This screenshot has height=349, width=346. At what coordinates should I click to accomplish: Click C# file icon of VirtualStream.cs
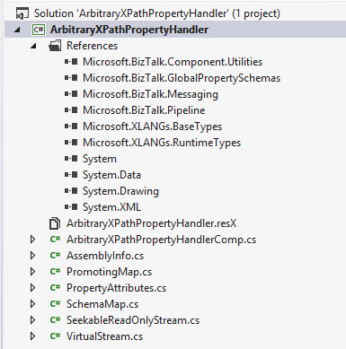(55, 336)
